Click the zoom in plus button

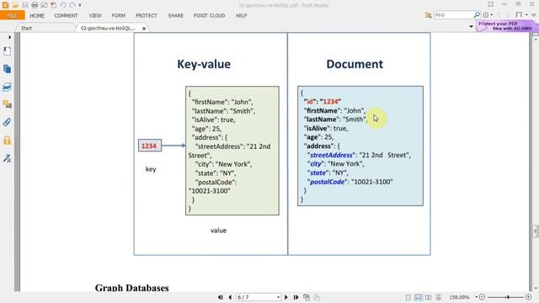(x=529, y=297)
